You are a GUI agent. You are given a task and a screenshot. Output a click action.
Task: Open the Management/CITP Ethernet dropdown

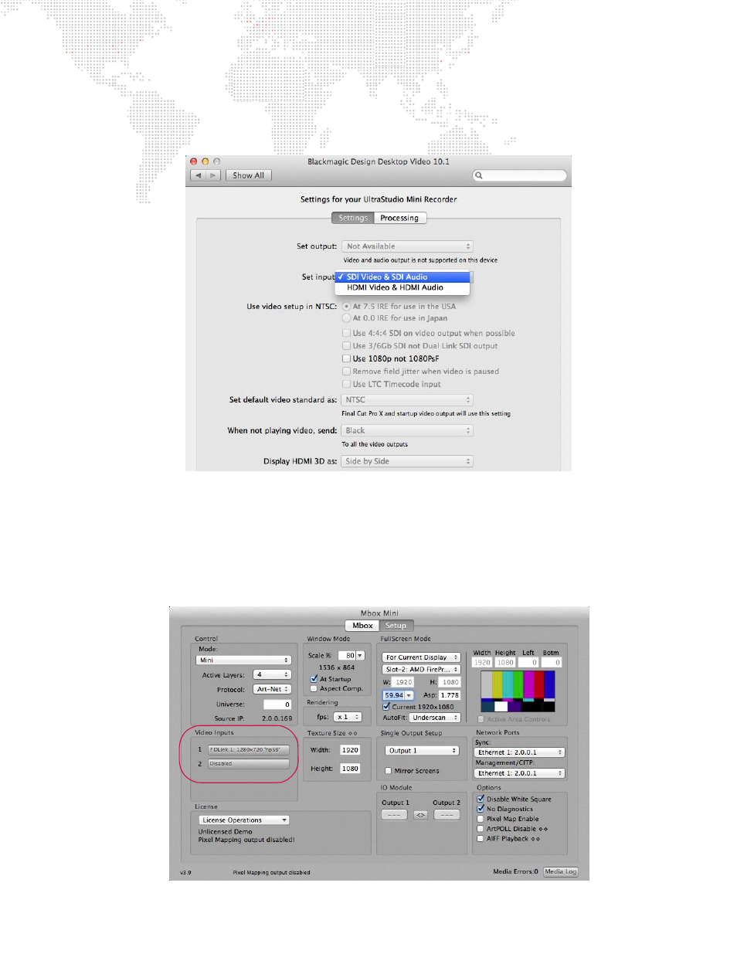(520, 773)
